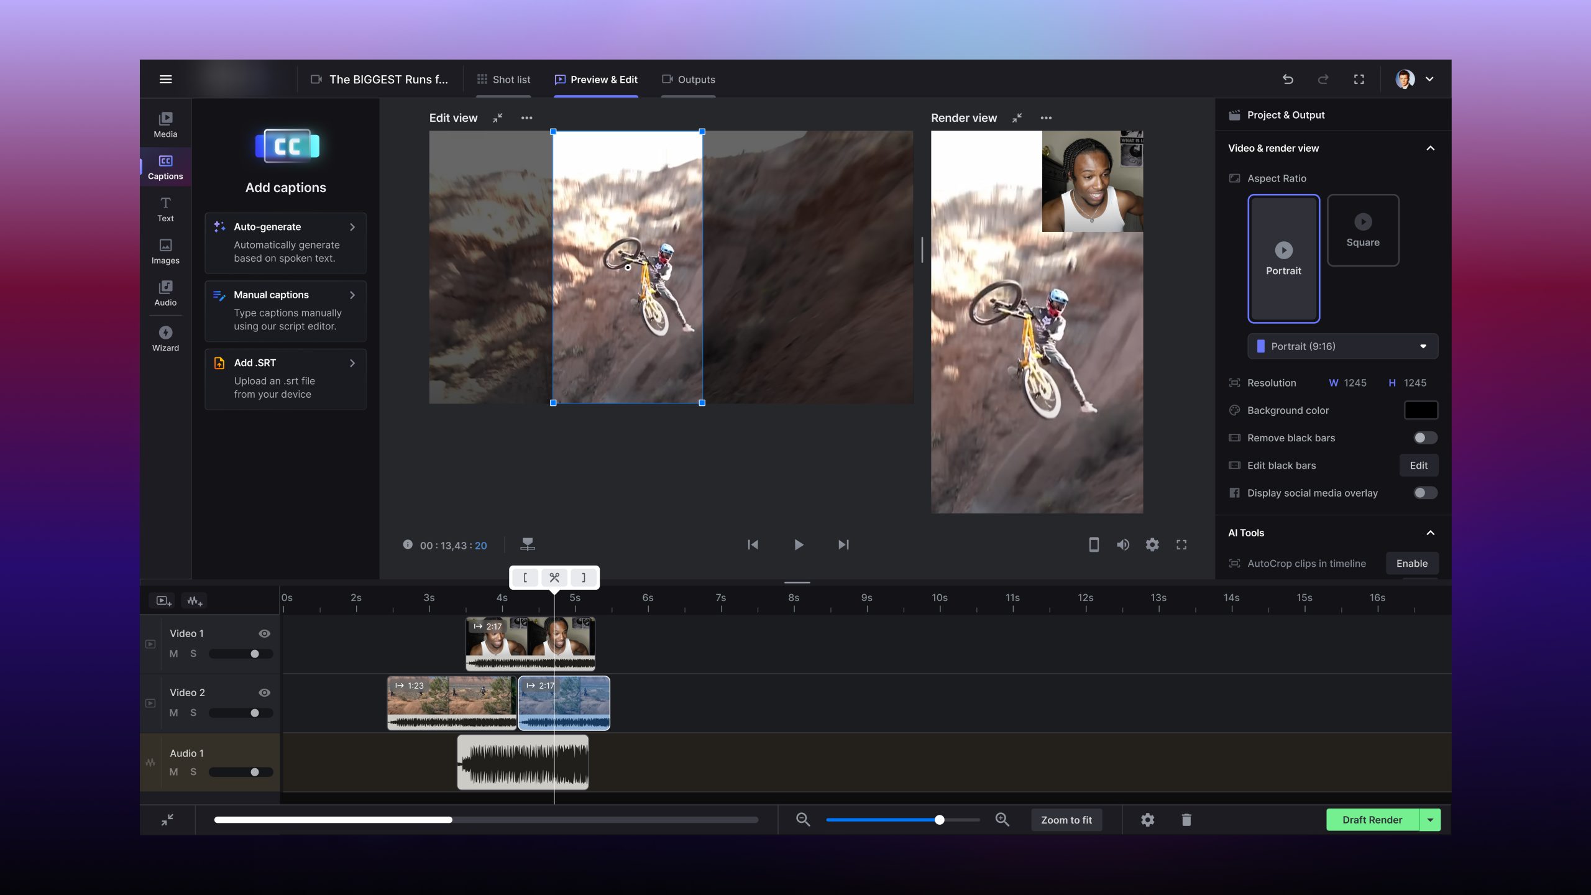
Task: Click the add audio track icon
Action: (x=195, y=600)
